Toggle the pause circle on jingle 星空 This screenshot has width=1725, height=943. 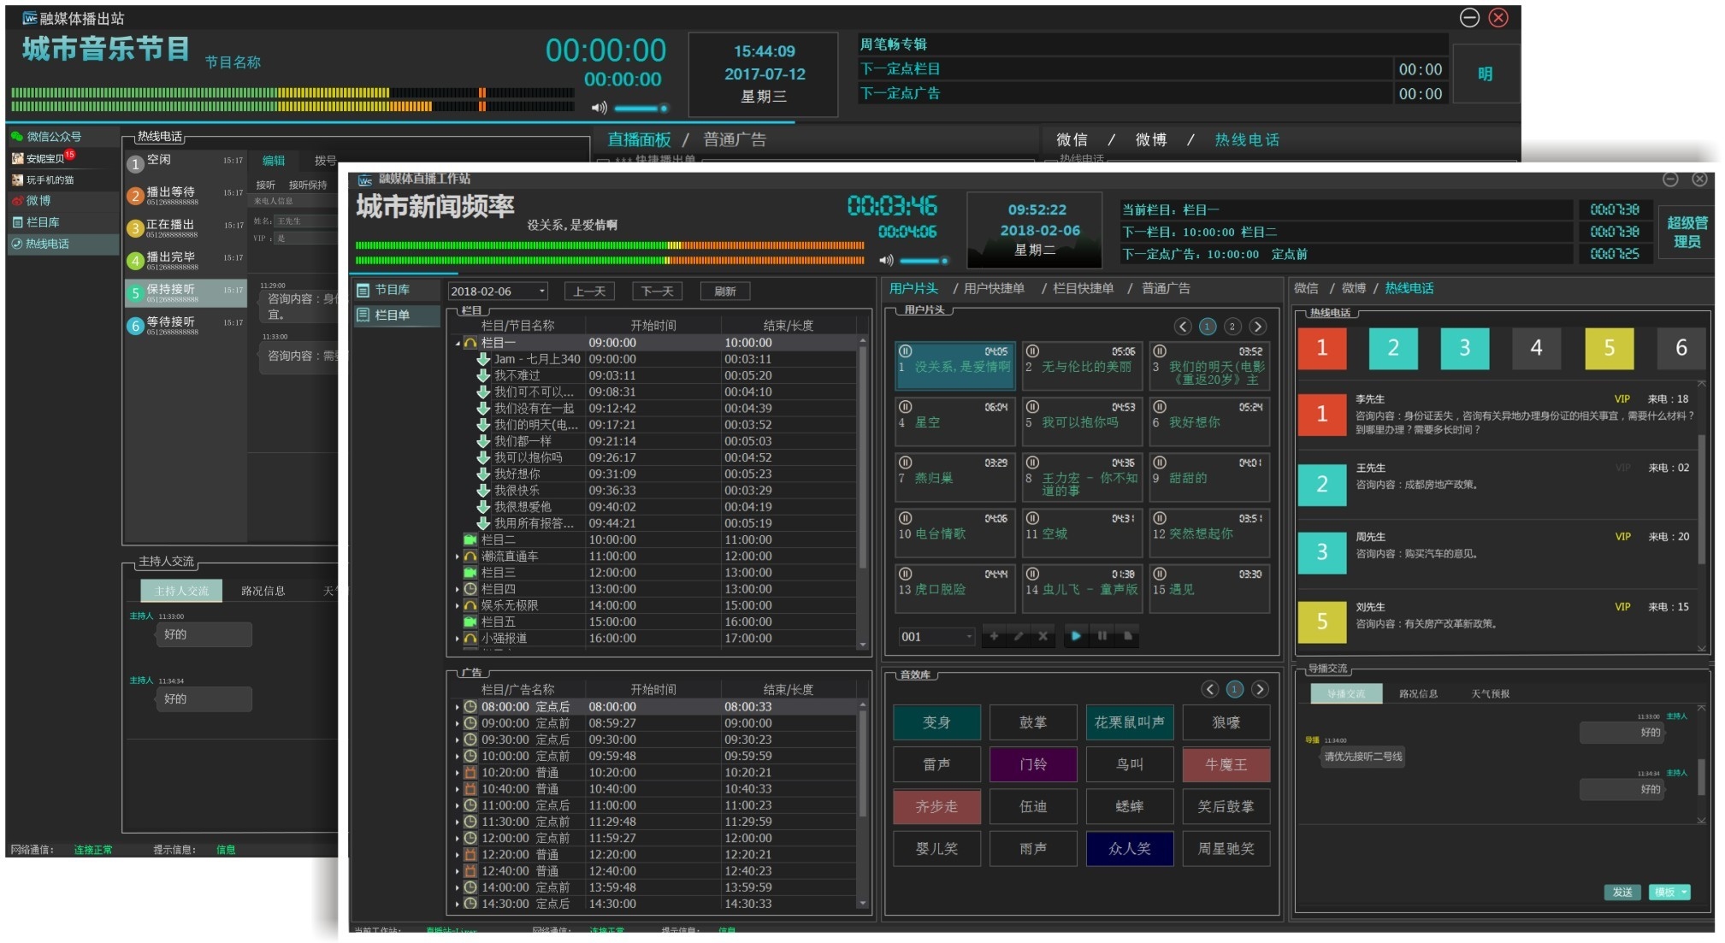(905, 407)
